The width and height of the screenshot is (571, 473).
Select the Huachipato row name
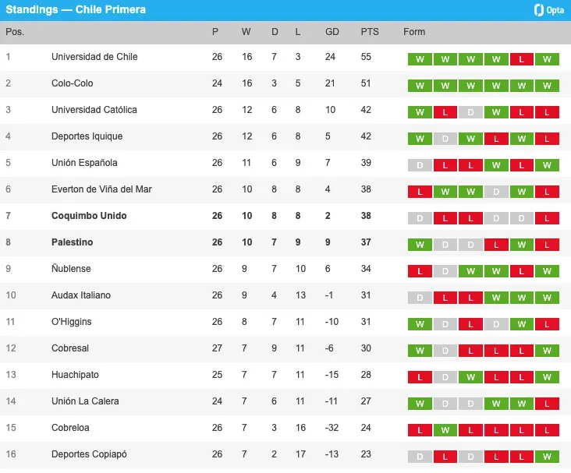(x=75, y=375)
